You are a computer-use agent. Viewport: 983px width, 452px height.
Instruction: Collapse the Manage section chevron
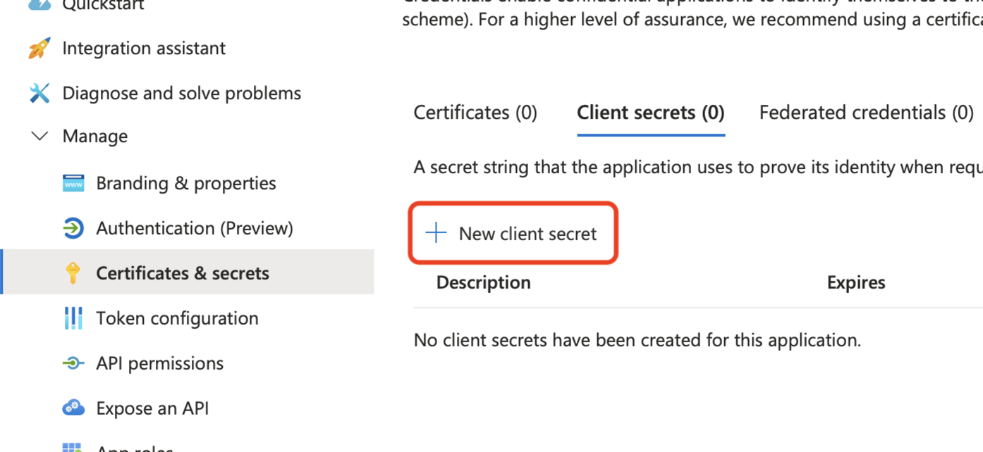[39, 136]
